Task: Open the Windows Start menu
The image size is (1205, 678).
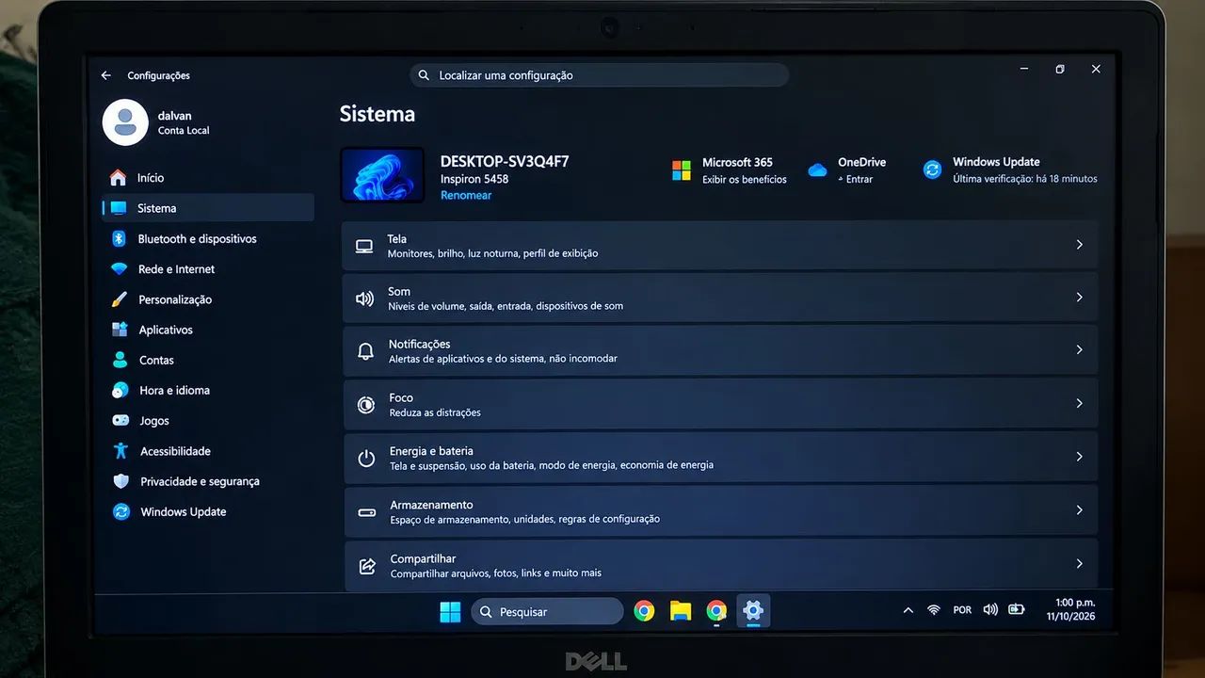Action: coord(450,612)
